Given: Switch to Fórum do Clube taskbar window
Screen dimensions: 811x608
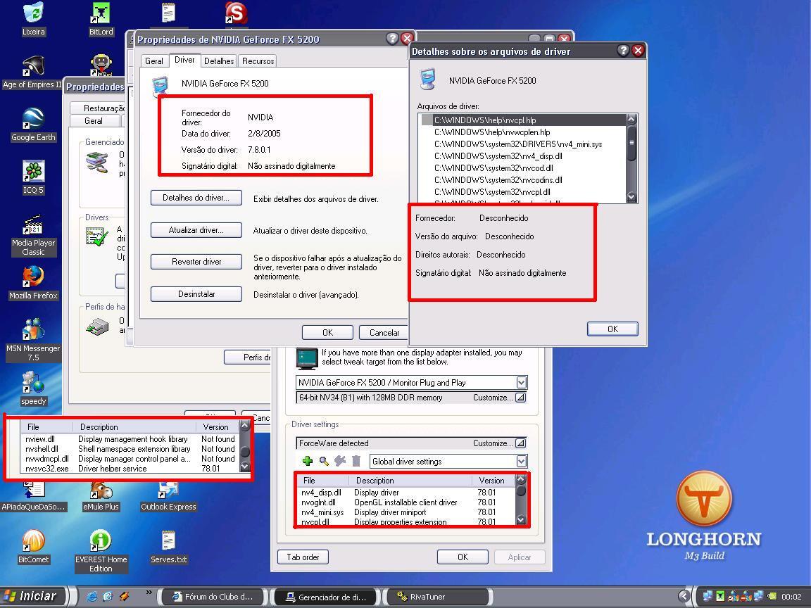Looking at the screenshot, I should coord(213,597).
